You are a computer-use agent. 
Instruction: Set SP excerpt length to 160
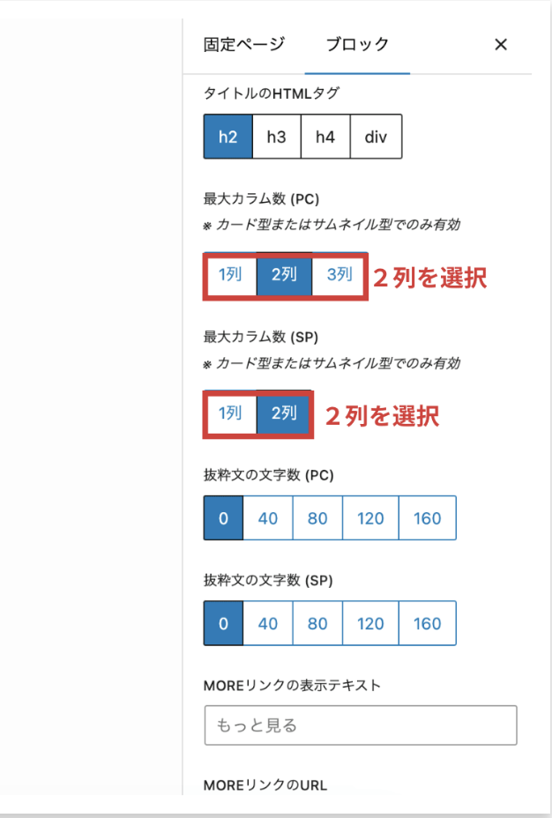click(x=427, y=624)
